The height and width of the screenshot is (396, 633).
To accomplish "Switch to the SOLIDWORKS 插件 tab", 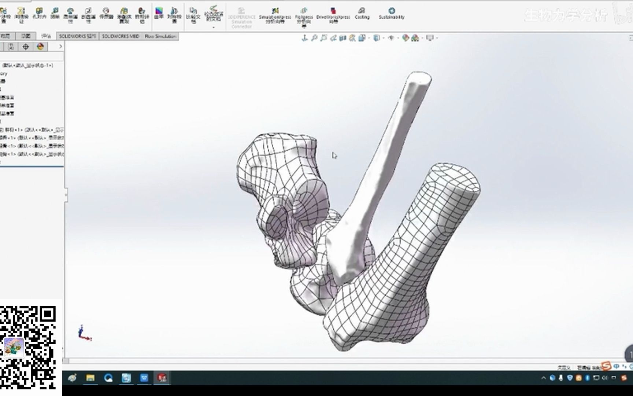I will tap(77, 36).
